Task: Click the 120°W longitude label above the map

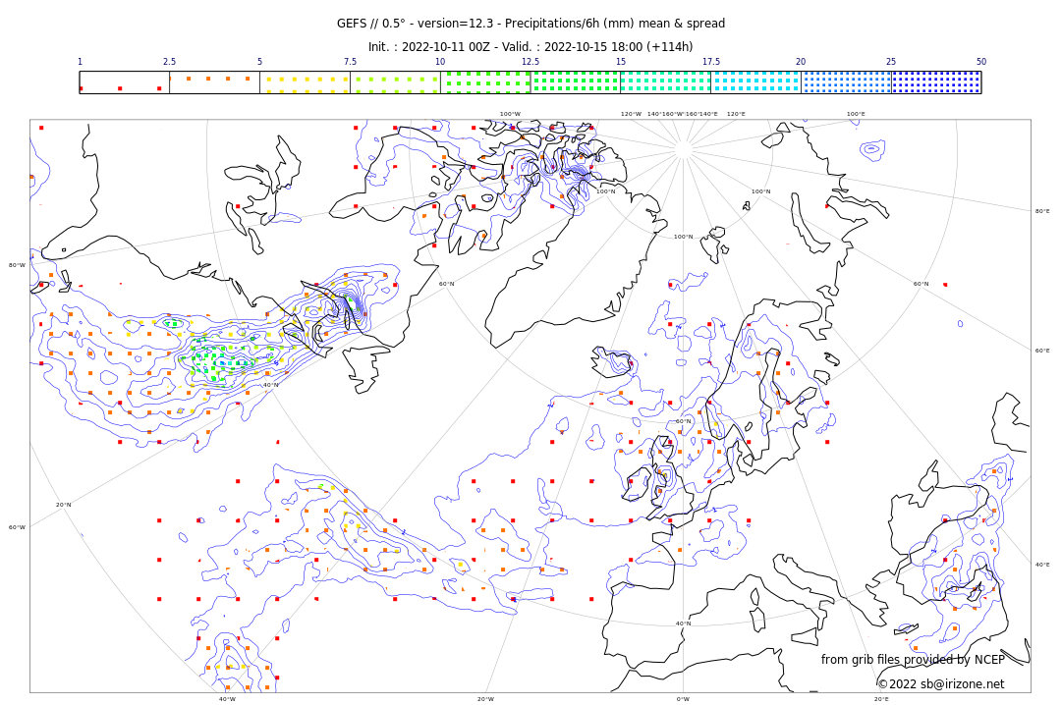Action: [632, 114]
